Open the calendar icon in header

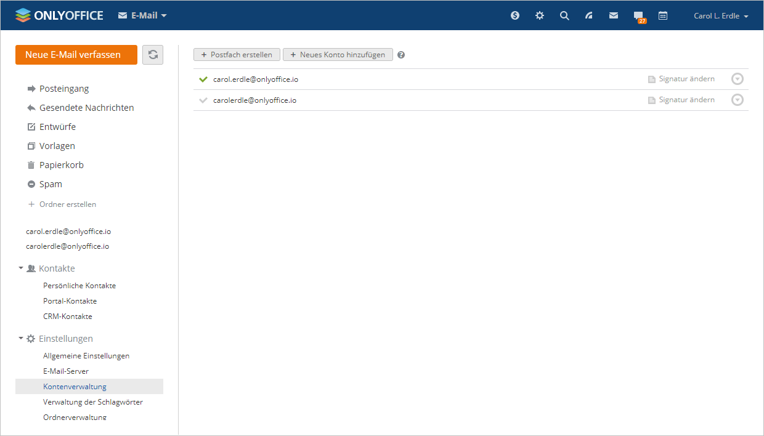663,15
